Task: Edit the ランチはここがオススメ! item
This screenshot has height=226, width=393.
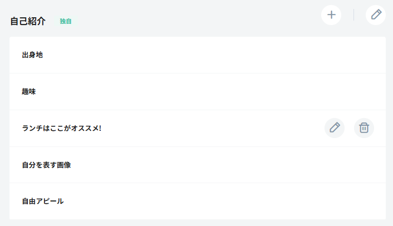Action: (x=335, y=128)
